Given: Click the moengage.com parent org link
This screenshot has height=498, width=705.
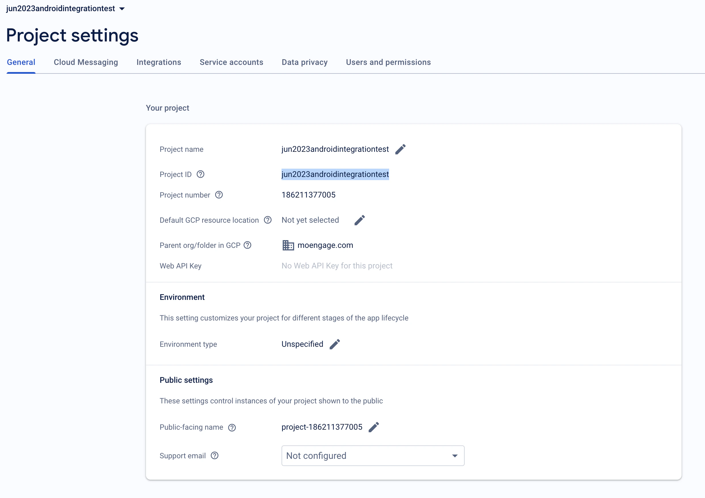Looking at the screenshot, I should (x=325, y=245).
